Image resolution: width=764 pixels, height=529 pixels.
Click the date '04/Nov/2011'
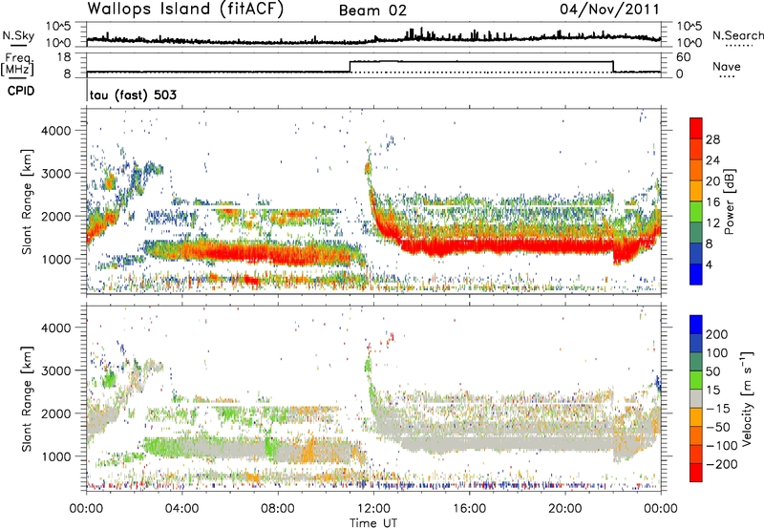click(609, 10)
